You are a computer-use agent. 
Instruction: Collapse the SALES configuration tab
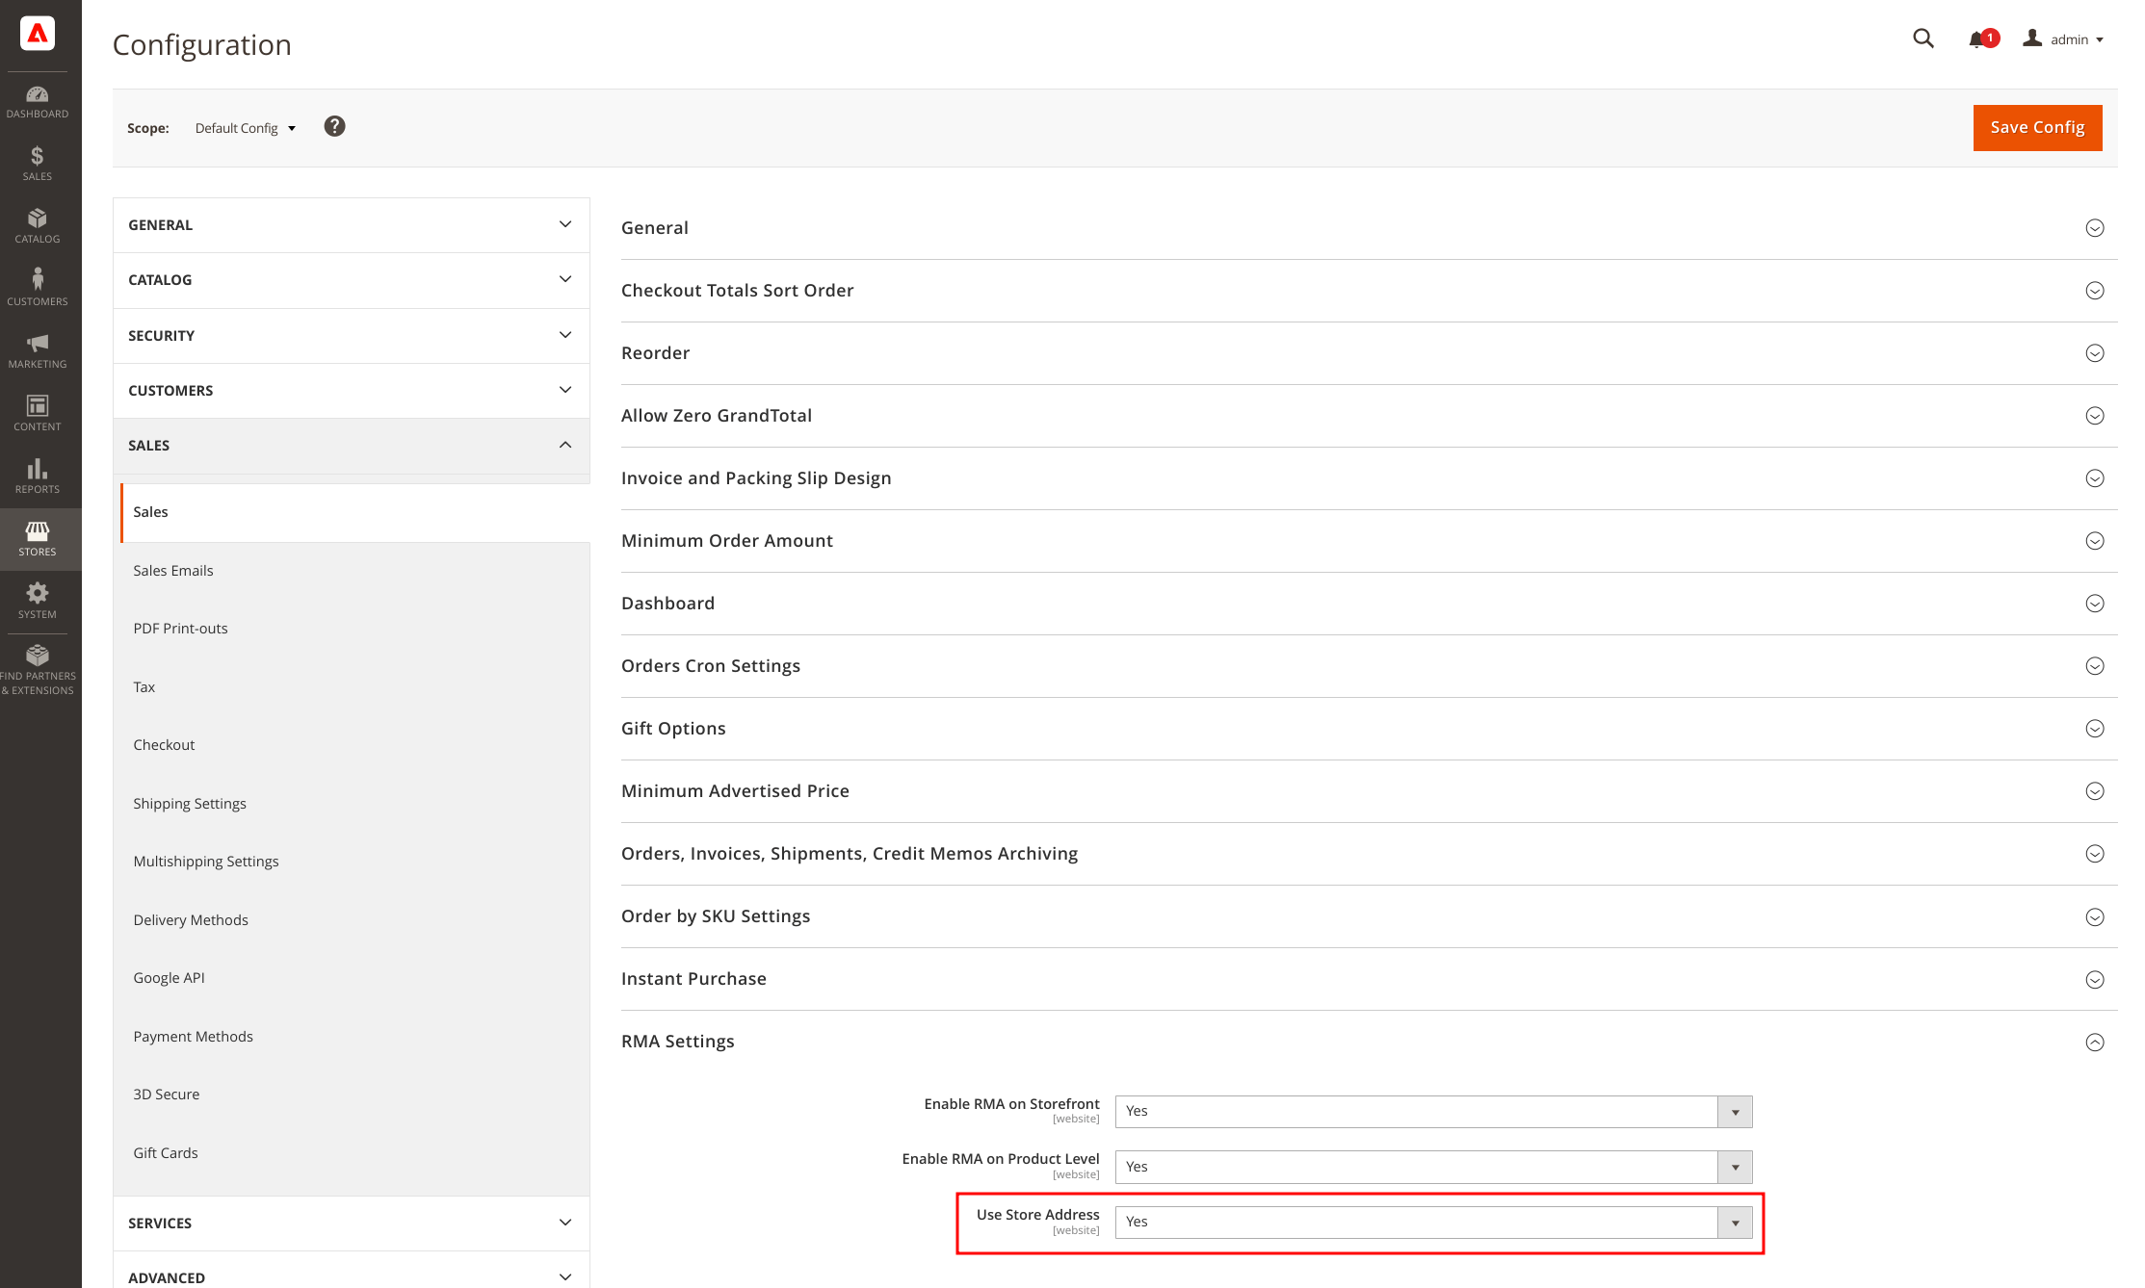tap(352, 446)
